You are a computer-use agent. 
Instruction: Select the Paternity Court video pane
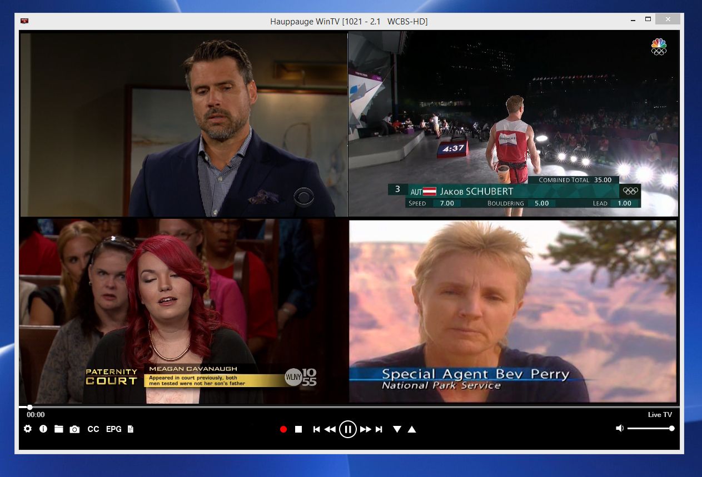(x=183, y=311)
